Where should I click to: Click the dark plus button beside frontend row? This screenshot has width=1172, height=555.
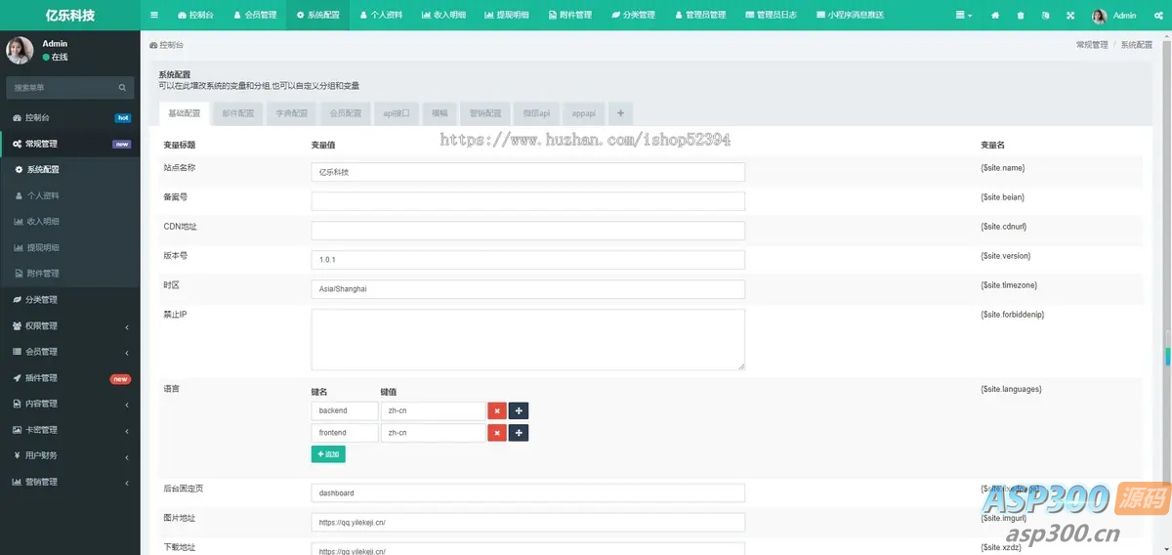(519, 433)
